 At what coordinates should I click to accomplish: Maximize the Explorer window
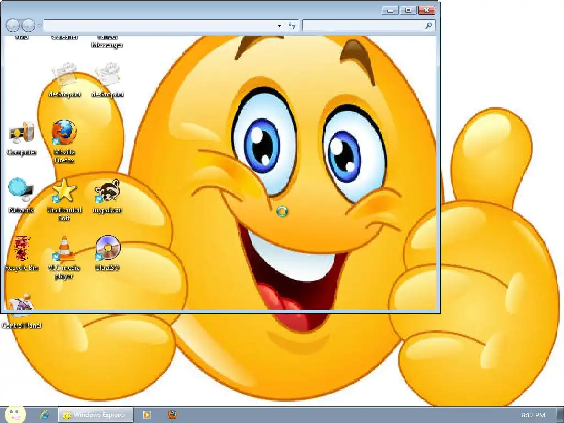[x=408, y=10]
